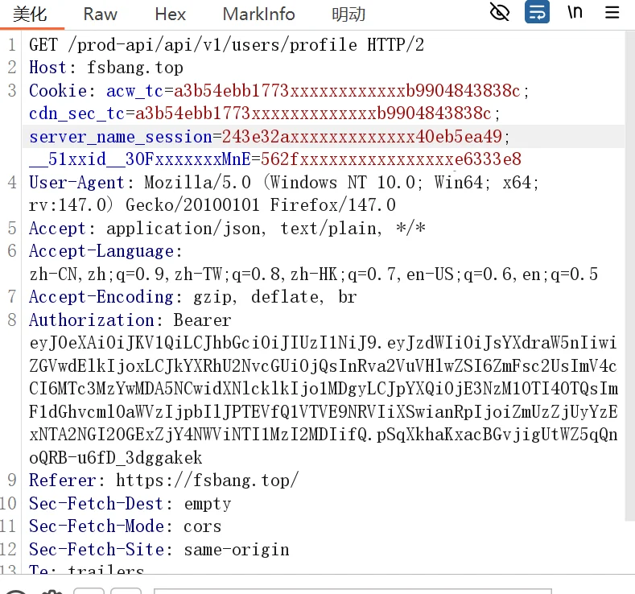Click the Authorization header name
This screenshot has width=635, height=594.
pos(91,320)
